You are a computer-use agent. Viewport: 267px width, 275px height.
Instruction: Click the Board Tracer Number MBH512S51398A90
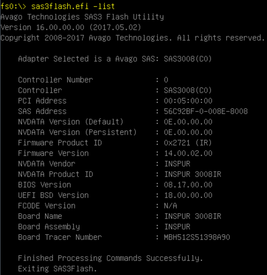click(197, 237)
